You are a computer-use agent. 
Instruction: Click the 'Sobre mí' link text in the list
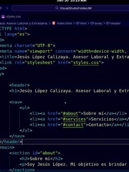pos(94,113)
